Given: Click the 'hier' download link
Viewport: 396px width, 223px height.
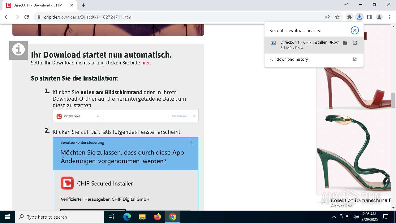Looking at the screenshot, I should click(145, 63).
